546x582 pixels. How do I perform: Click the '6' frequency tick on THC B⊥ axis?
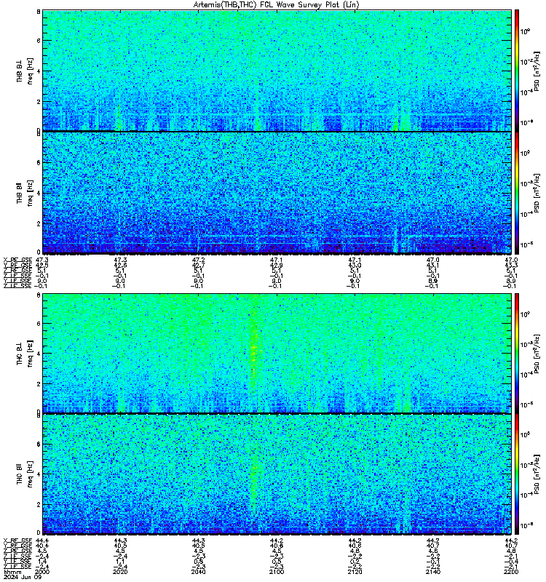pyautogui.click(x=39, y=323)
